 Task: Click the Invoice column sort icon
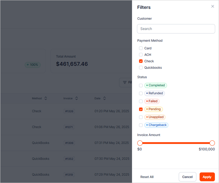(76, 98)
